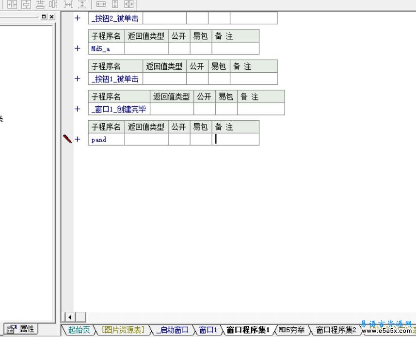Image resolution: width=416 pixels, height=337 pixels.
Task: Click the horizontal scrollbar thumb
Action: pos(81,317)
